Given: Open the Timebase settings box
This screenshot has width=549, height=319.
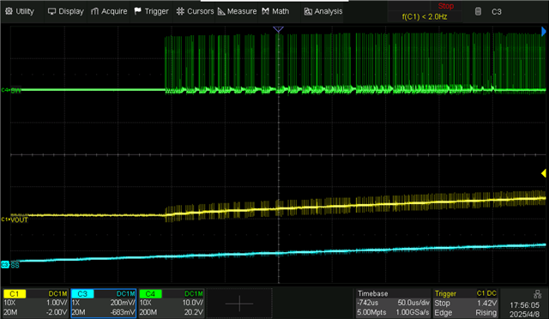Looking at the screenshot, I should click(x=393, y=303).
